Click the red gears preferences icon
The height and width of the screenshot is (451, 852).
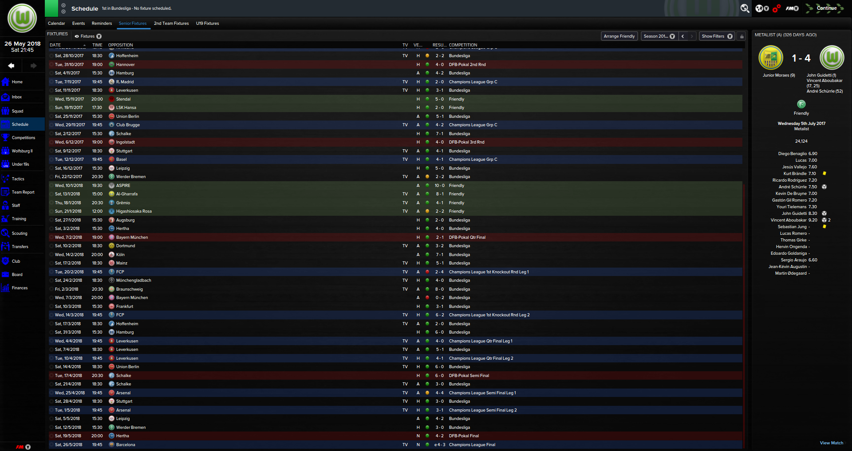(x=776, y=8)
